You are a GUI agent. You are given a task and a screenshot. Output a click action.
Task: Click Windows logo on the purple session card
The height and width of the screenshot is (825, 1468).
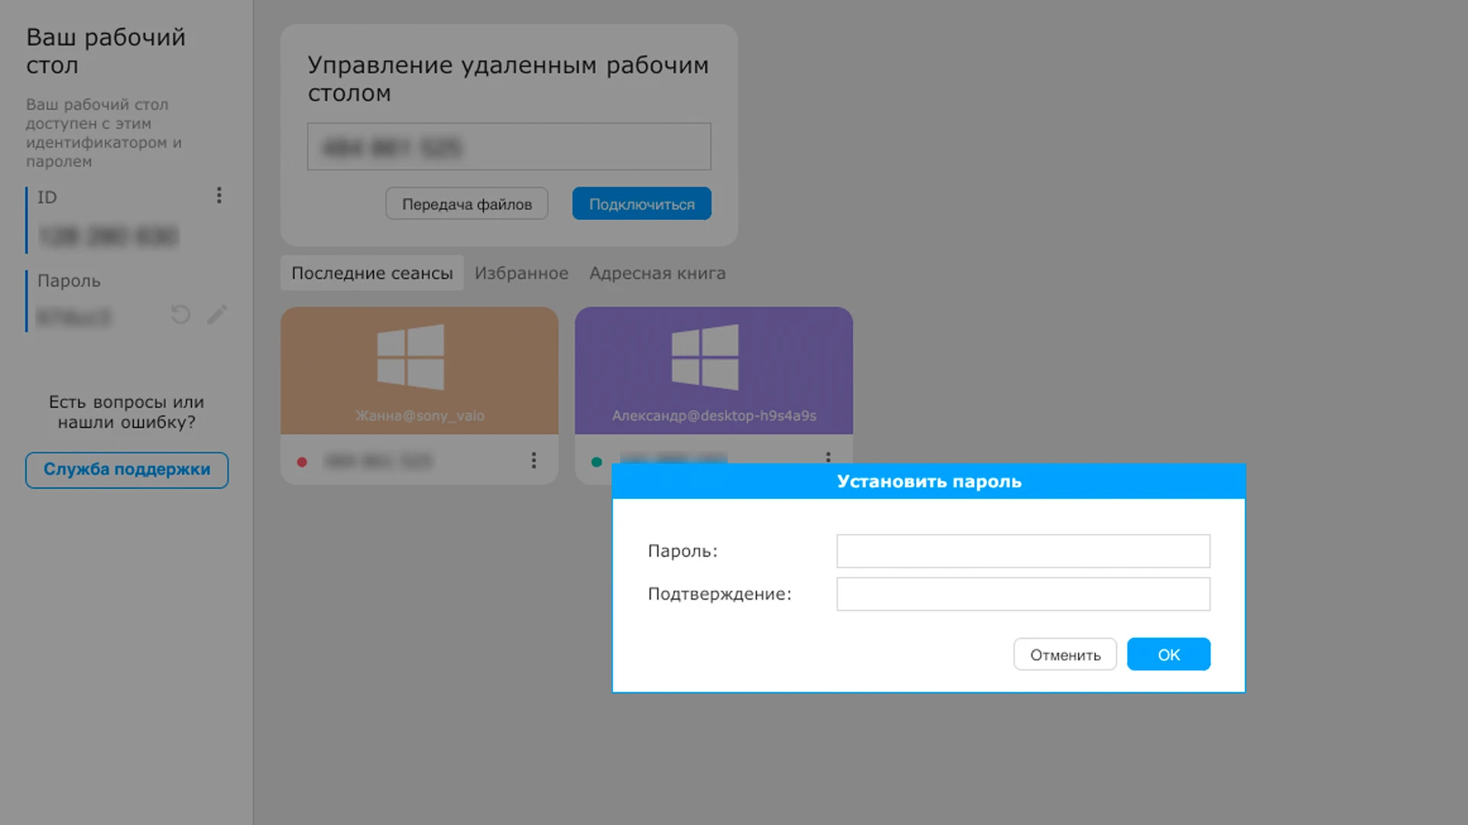705,357
